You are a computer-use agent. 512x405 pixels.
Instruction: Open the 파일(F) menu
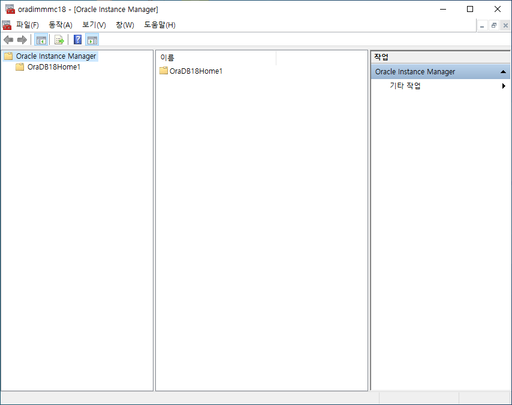point(28,25)
